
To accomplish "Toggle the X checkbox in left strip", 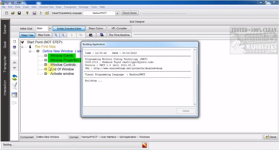I will [x=13, y=103].
